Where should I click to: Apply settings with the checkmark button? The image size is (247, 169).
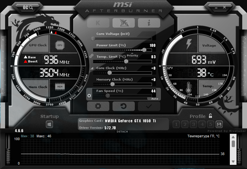(x=149, y=106)
